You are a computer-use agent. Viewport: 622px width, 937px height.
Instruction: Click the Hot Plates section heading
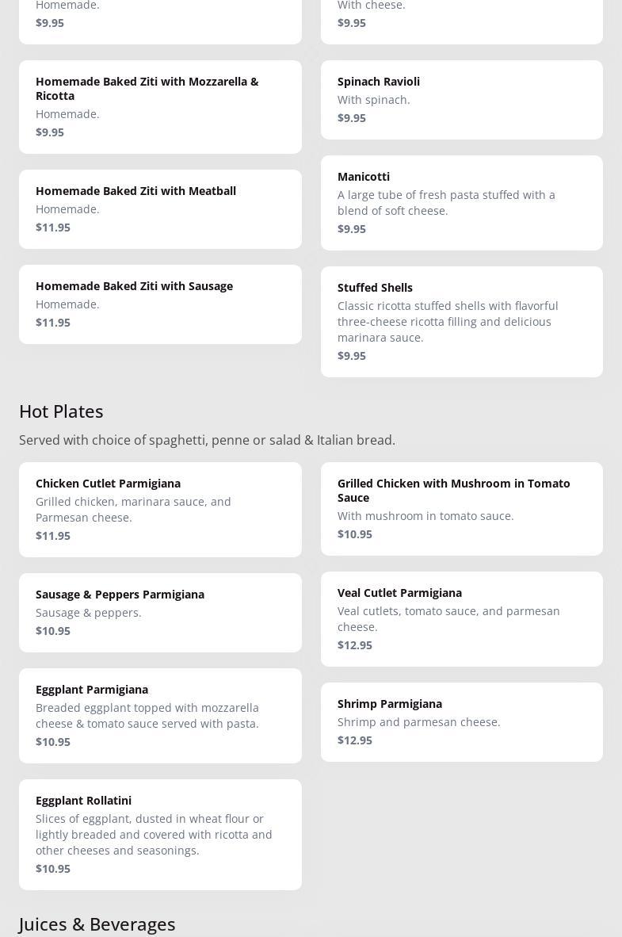point(61,411)
